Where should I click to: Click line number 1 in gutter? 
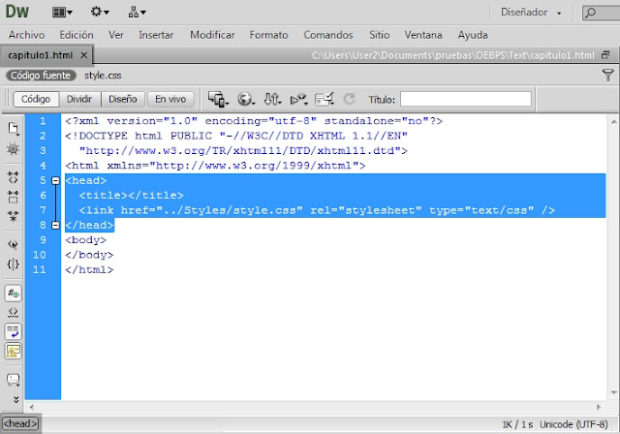(x=43, y=121)
